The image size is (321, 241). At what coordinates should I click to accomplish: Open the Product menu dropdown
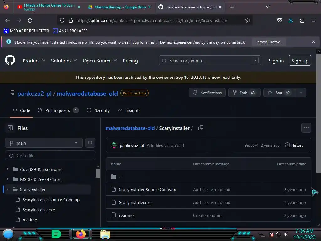coord(34,61)
